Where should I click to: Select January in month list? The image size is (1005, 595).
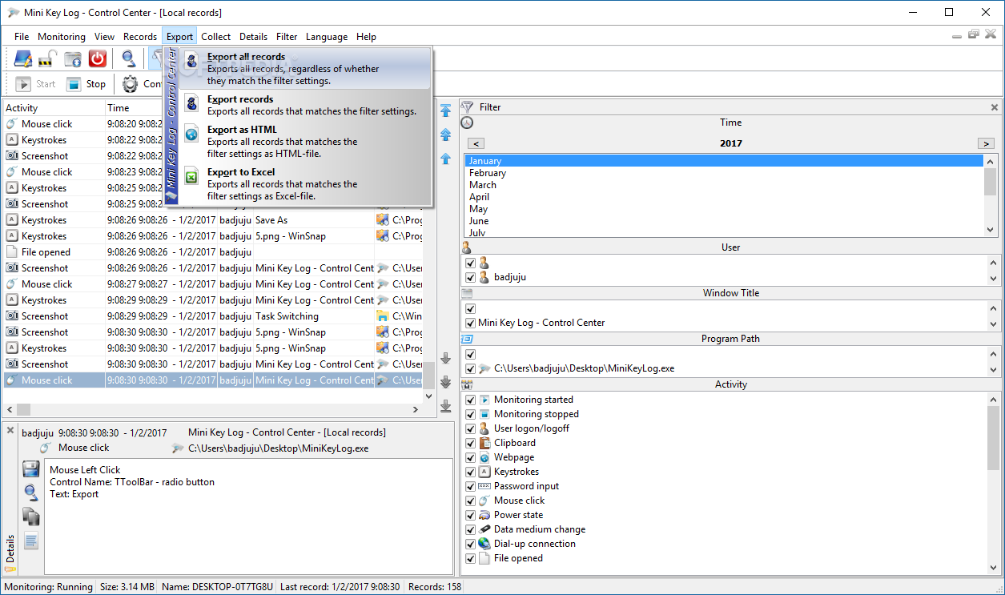click(x=724, y=161)
